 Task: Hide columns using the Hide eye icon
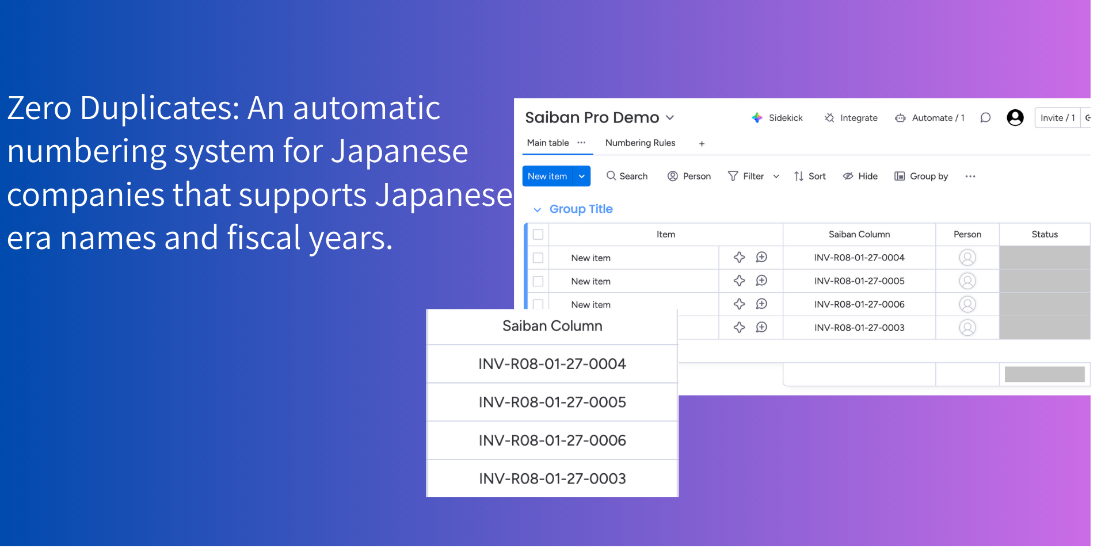[848, 176]
